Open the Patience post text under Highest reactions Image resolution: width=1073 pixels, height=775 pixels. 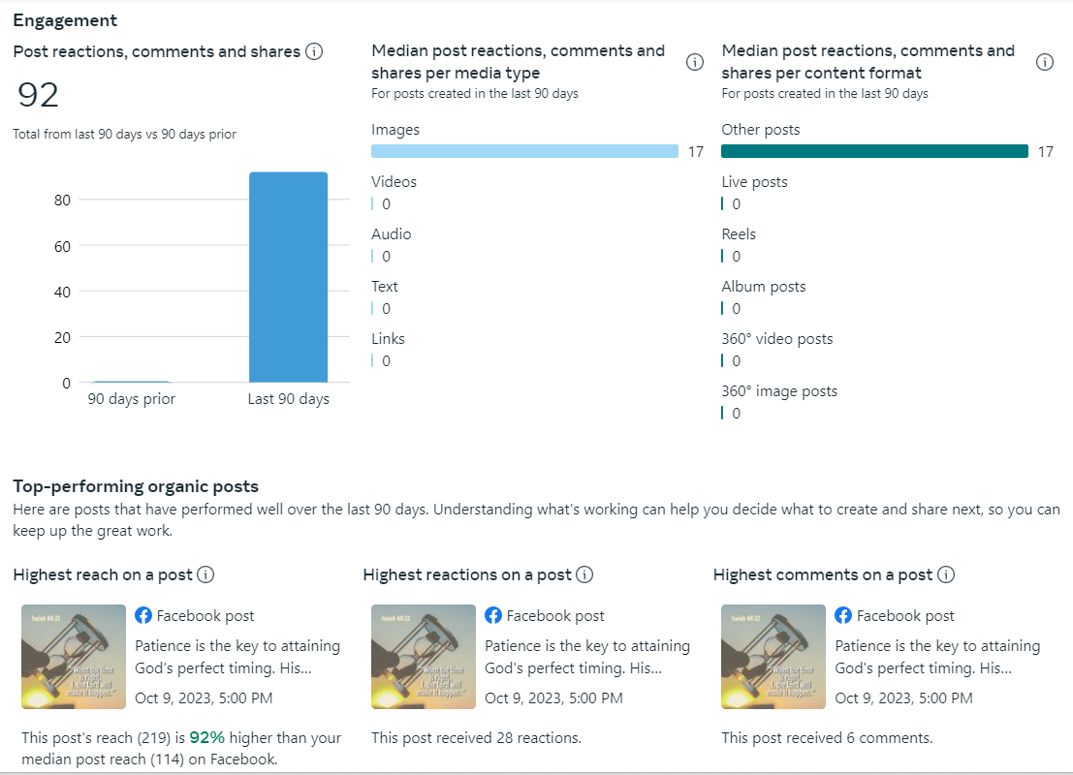586,657
